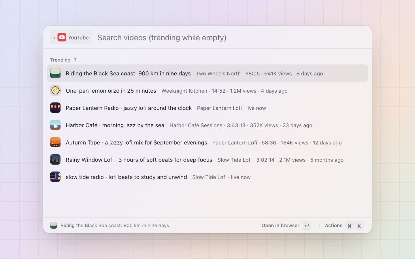Viewport: 415px width, 259px height.
Task: Click 'Paper Lantern Lofi · 58:36' details text
Action: click(x=277, y=143)
